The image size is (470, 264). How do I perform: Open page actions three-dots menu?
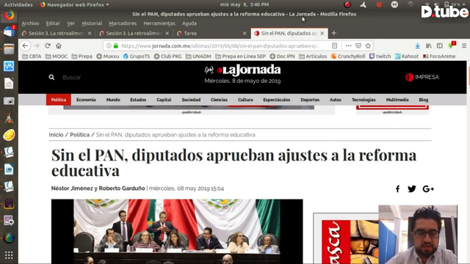click(348, 45)
